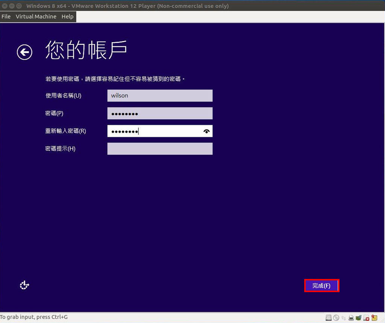This screenshot has width=385, height=323.
Task: Click the disconnected sound device icon
Action: click(x=365, y=318)
